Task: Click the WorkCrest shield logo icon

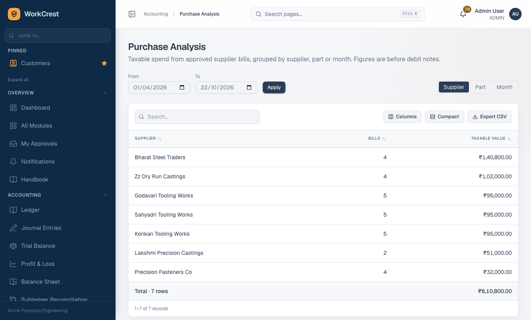Action: click(14, 14)
